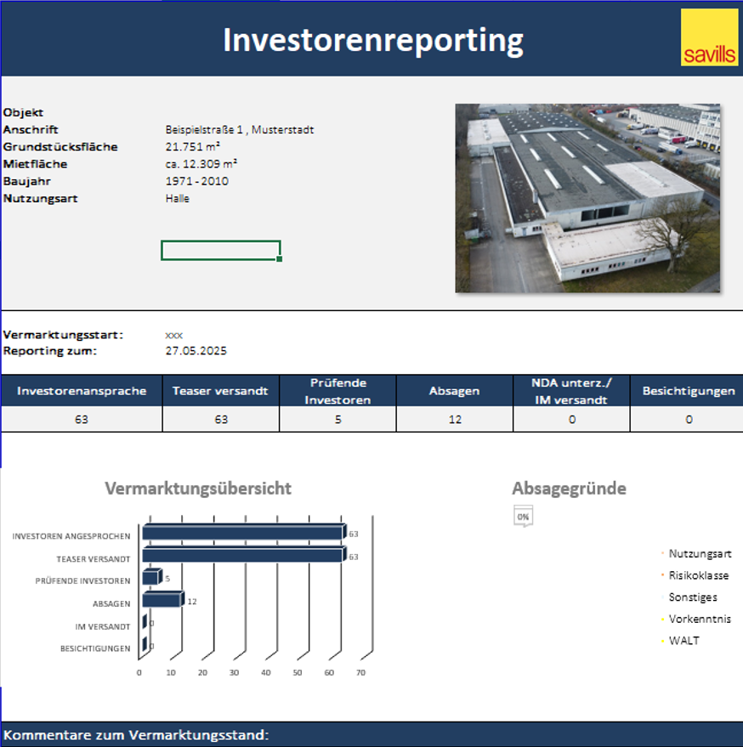
Task: Click the Savills logo
Action: [x=709, y=37]
